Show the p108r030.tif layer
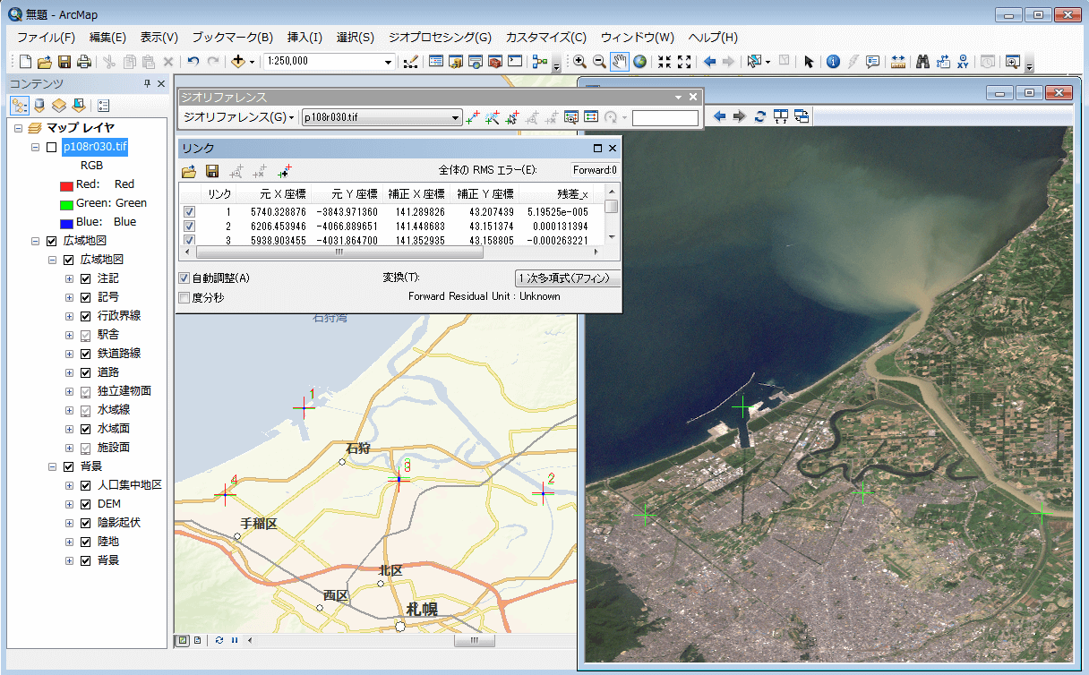Image resolution: width=1089 pixels, height=675 pixels. click(x=51, y=147)
